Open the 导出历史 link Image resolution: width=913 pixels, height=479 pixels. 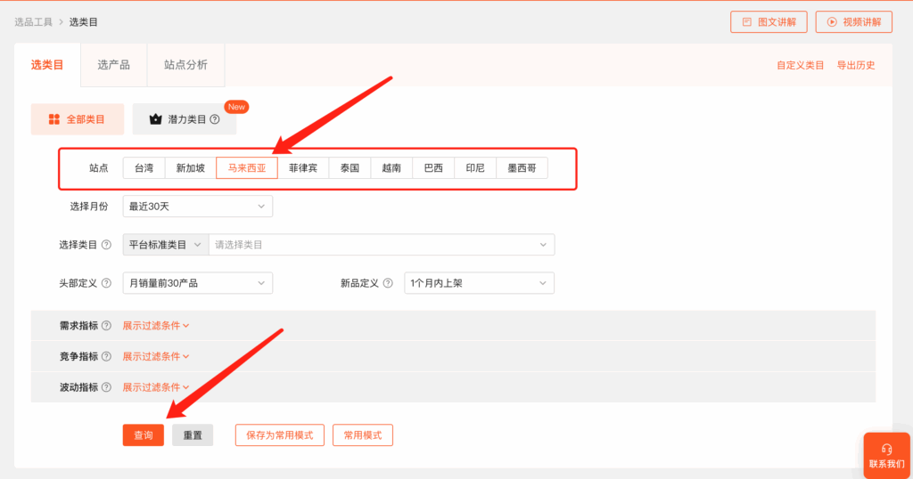[x=855, y=65]
